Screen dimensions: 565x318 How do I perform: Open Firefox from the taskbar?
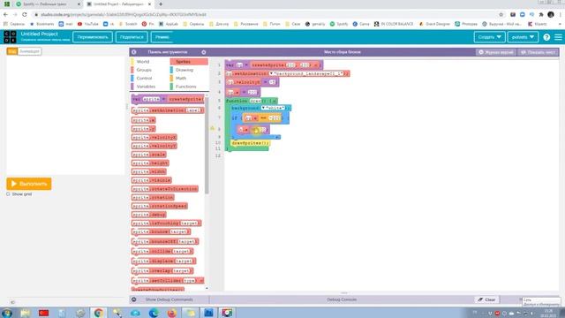(171, 313)
